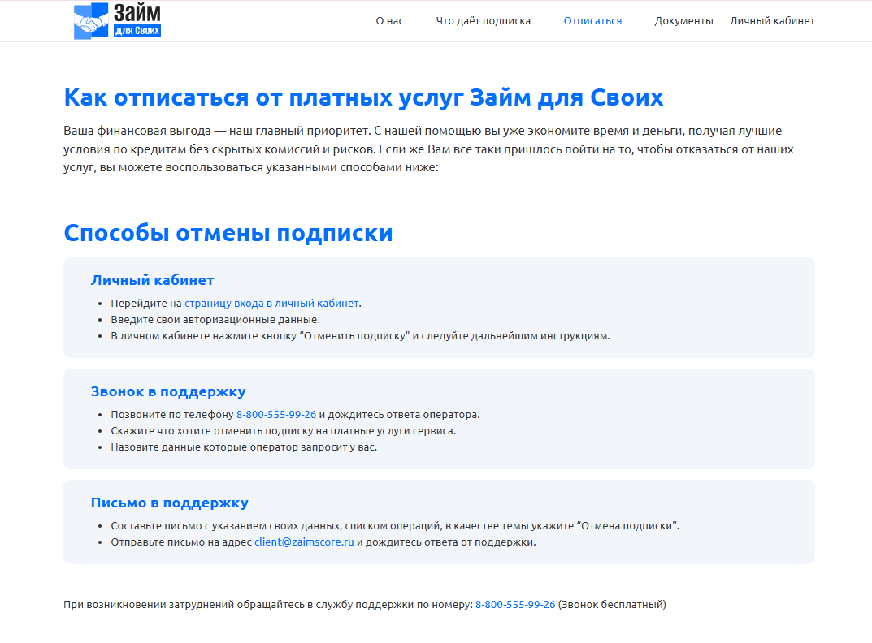Click the bottom support phone number link
872x643 pixels.
click(x=515, y=605)
